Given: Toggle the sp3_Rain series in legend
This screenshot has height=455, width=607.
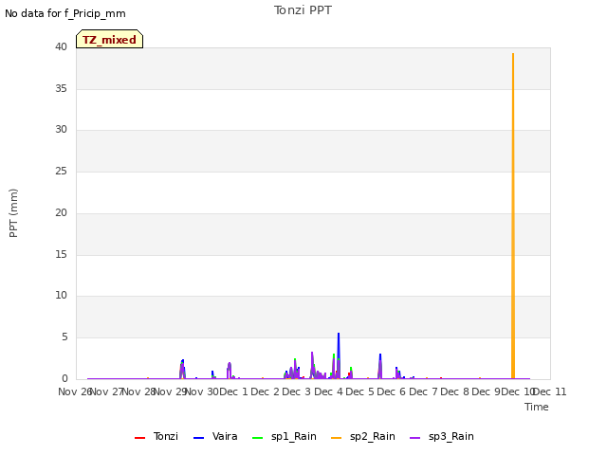Looking at the screenshot, I should coord(442,436).
